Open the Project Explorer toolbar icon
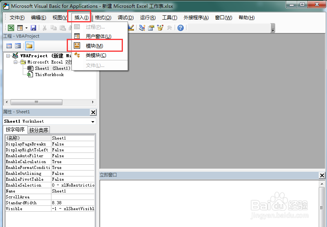The width and height of the screenshot is (327, 227). [x=142, y=28]
